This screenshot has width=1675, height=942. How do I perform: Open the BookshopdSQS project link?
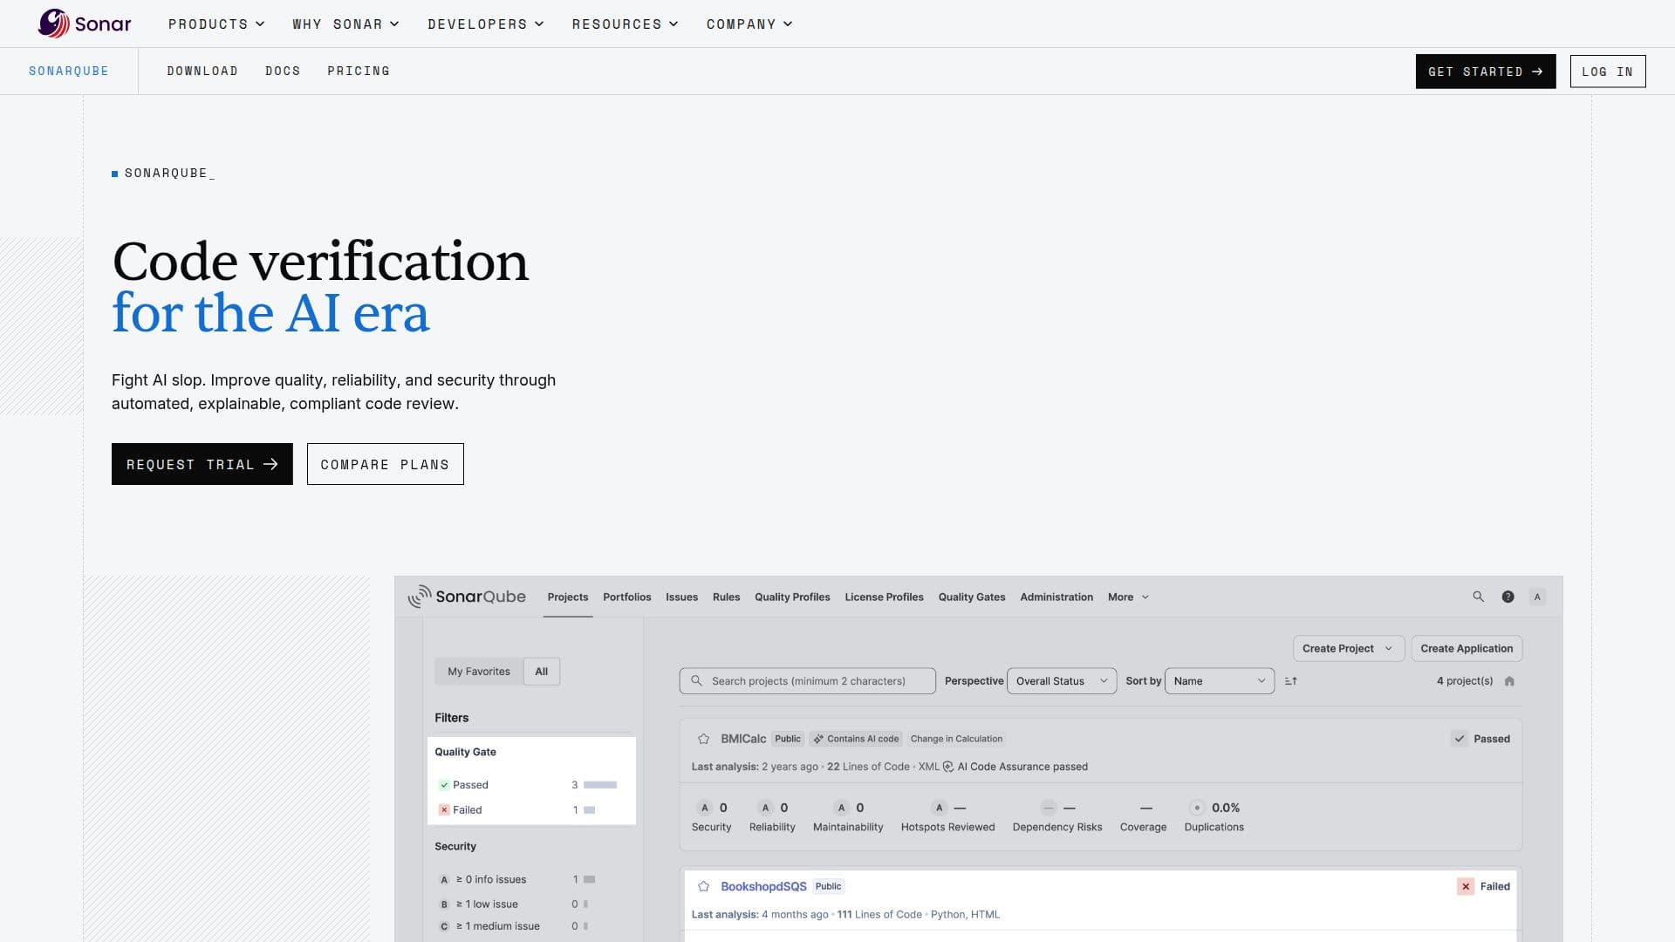[x=763, y=886]
